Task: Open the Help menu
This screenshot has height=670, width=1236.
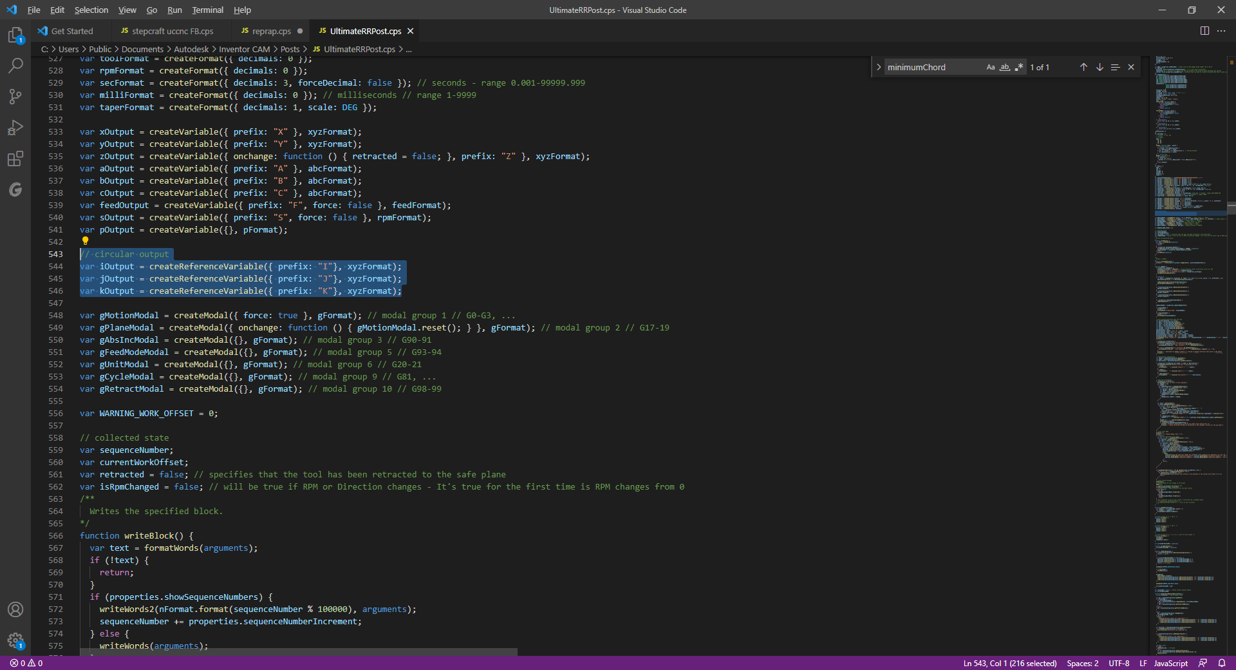Action: (x=243, y=10)
